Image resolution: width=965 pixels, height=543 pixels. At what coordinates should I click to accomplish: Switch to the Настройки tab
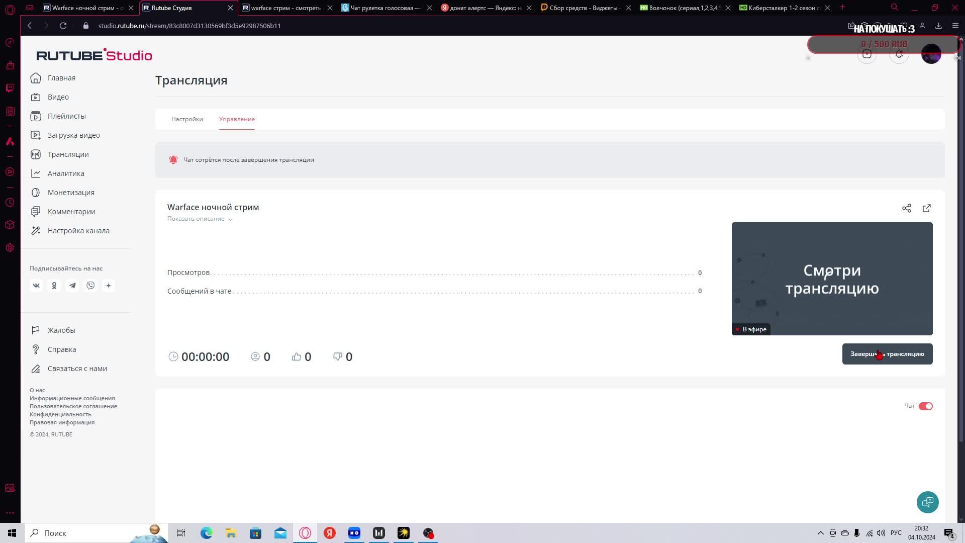tap(187, 119)
